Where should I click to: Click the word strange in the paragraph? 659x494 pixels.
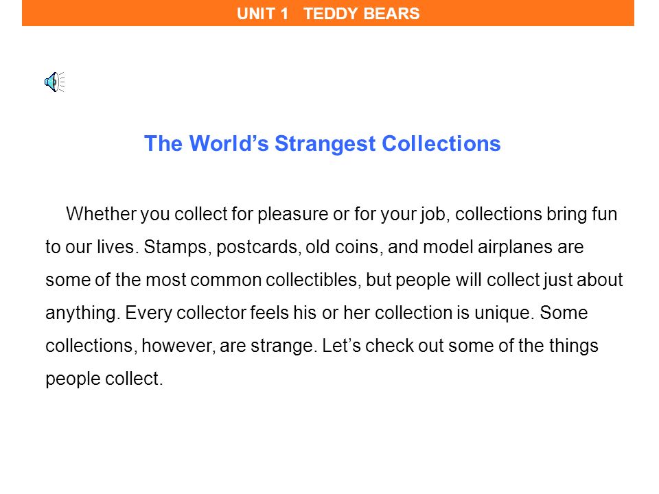282,346
